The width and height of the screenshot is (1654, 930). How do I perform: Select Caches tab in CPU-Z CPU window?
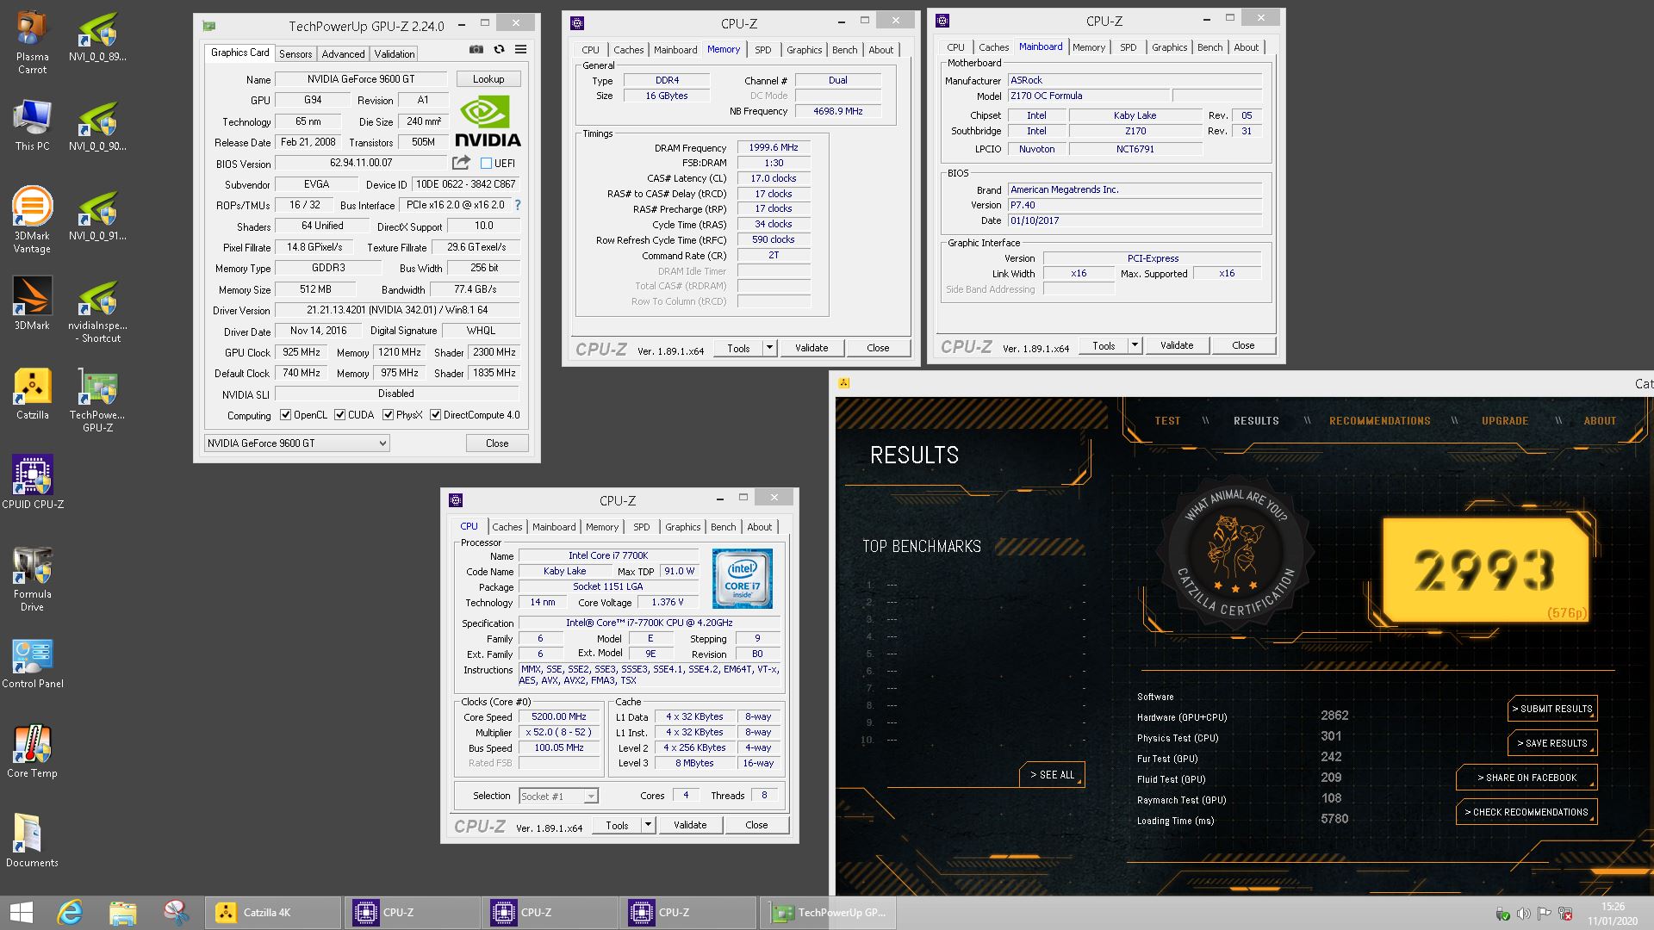click(x=507, y=527)
